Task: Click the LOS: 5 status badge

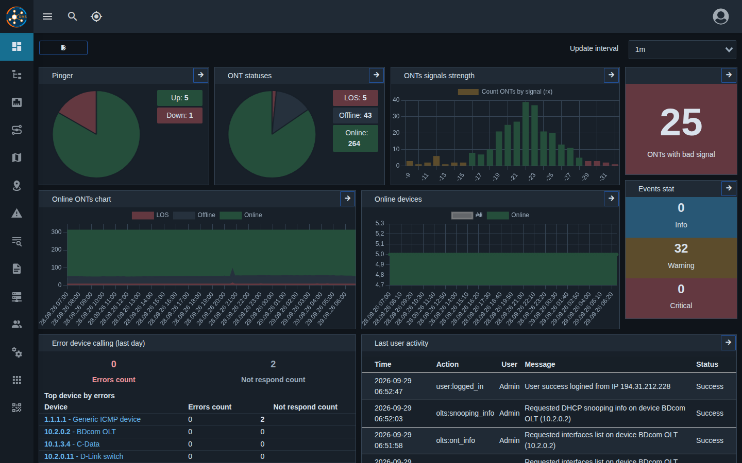Action: click(x=356, y=98)
